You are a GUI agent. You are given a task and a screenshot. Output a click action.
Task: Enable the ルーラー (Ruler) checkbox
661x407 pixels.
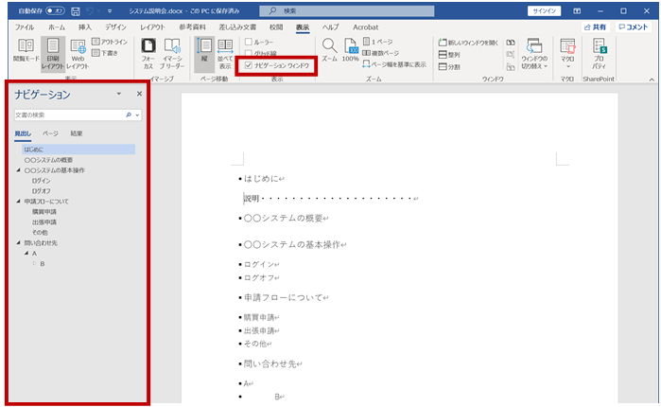249,43
